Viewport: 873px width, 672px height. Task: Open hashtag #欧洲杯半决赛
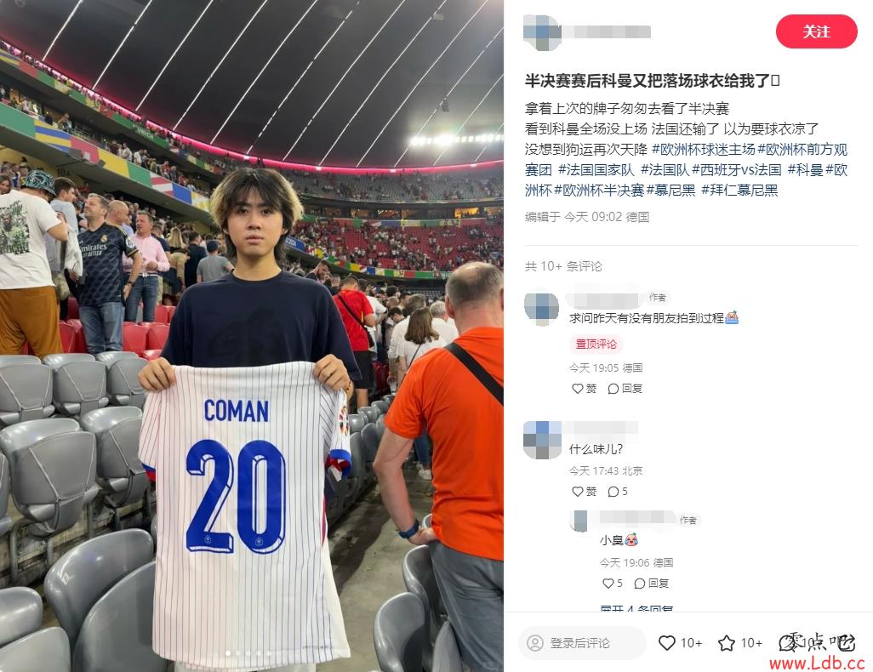click(x=598, y=191)
